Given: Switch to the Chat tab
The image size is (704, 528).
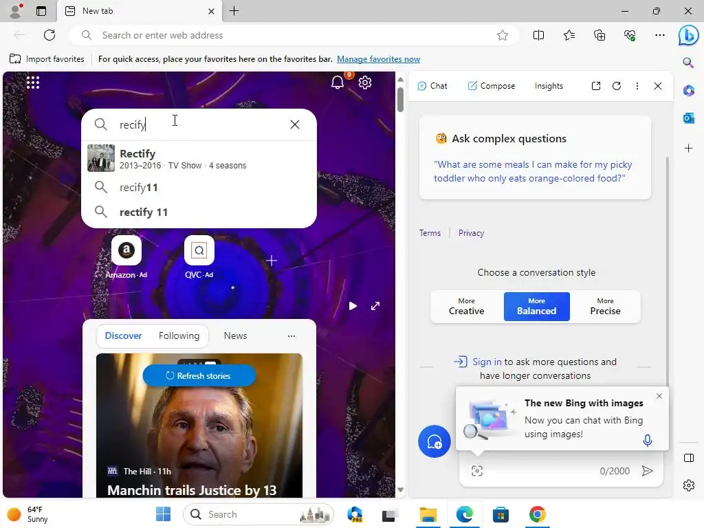Looking at the screenshot, I should [432, 86].
